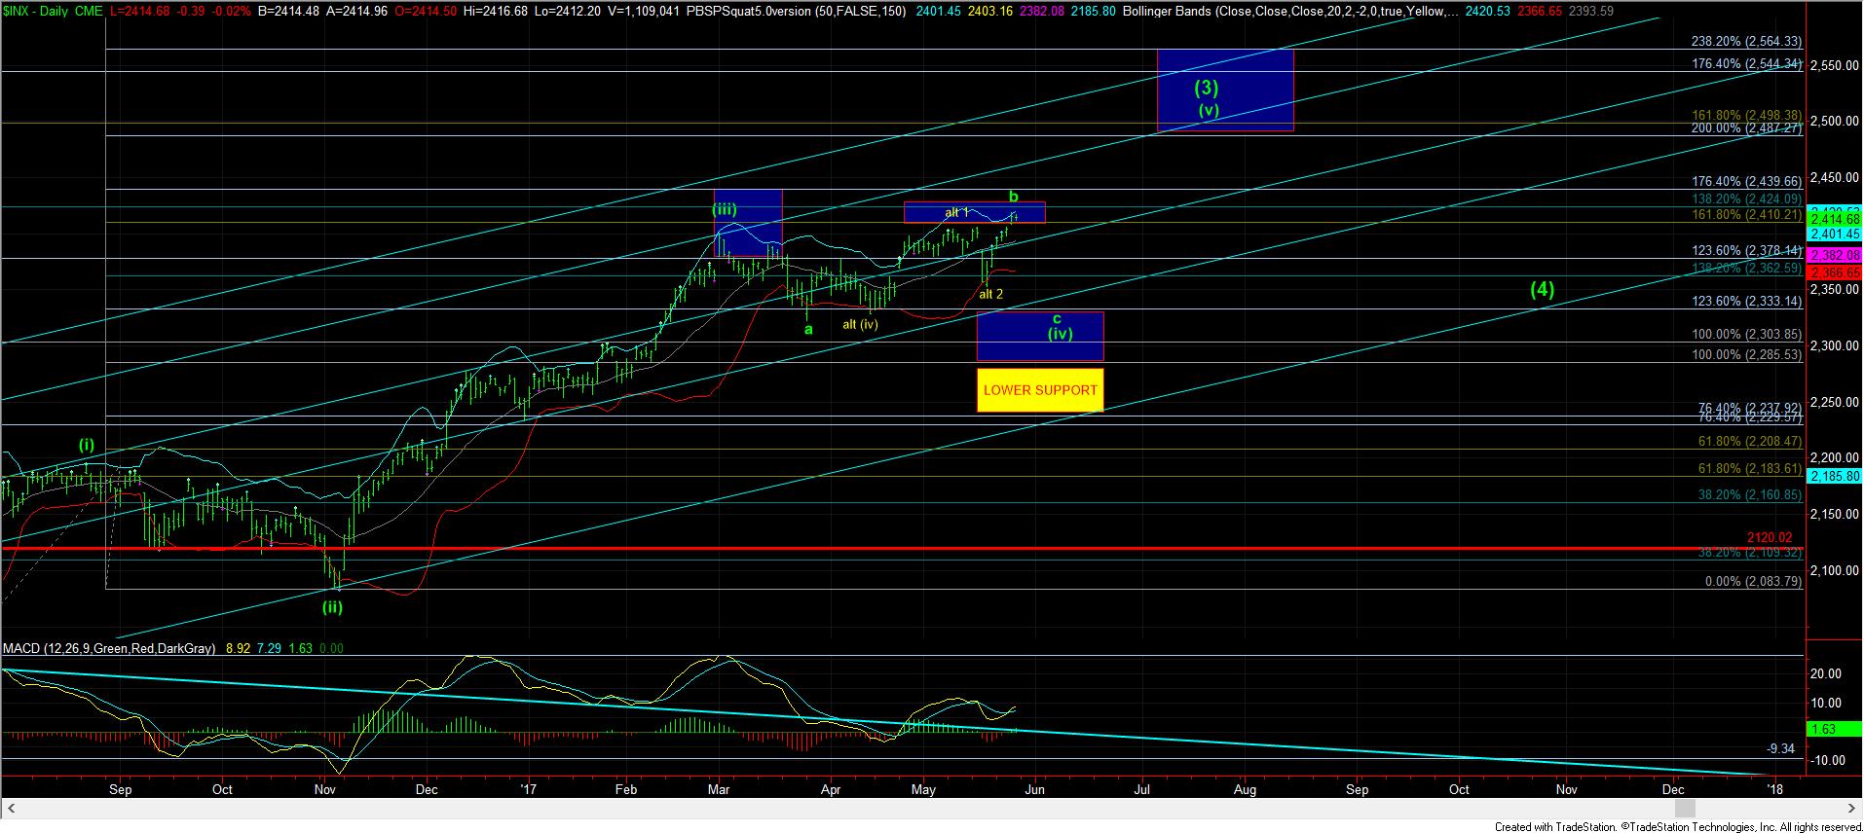Click the yellow alt (iv) label
The height and width of the screenshot is (833, 1864).
click(860, 324)
